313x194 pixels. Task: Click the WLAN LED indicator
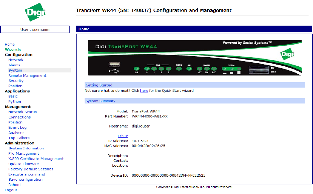[x=179, y=69]
